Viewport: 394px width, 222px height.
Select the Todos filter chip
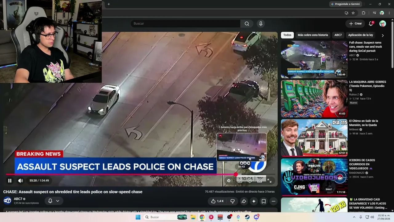[287, 35]
